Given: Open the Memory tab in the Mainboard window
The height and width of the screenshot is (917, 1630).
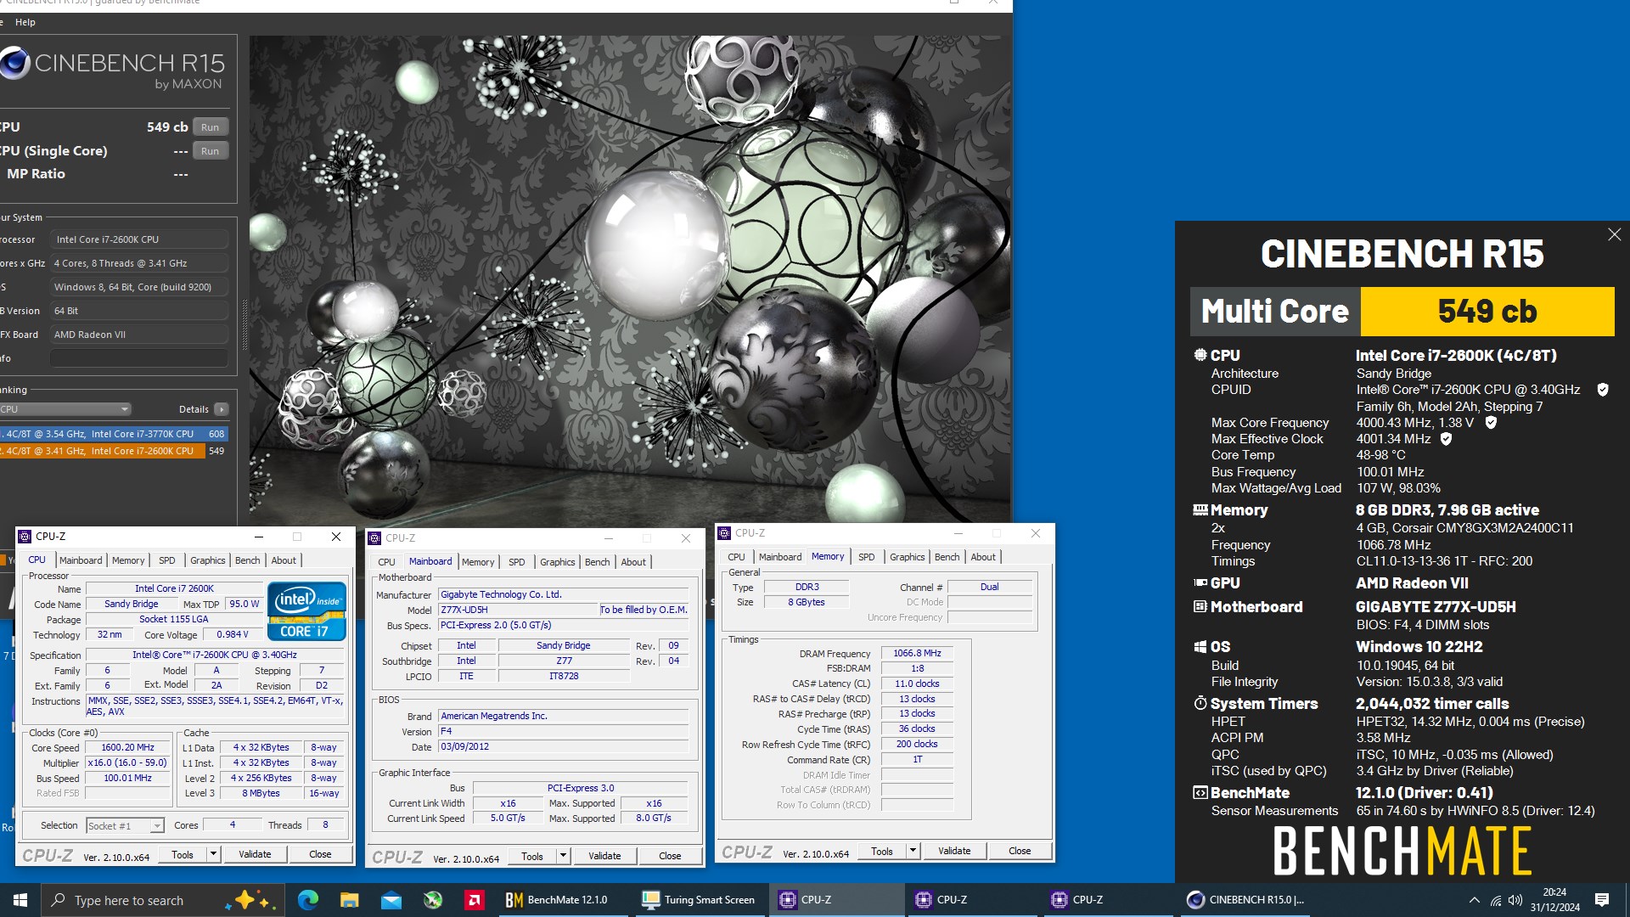Looking at the screenshot, I should tap(478, 562).
